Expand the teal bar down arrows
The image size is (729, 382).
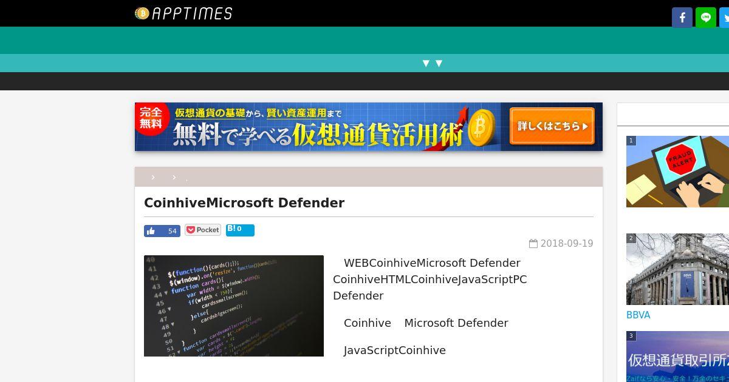click(x=432, y=63)
